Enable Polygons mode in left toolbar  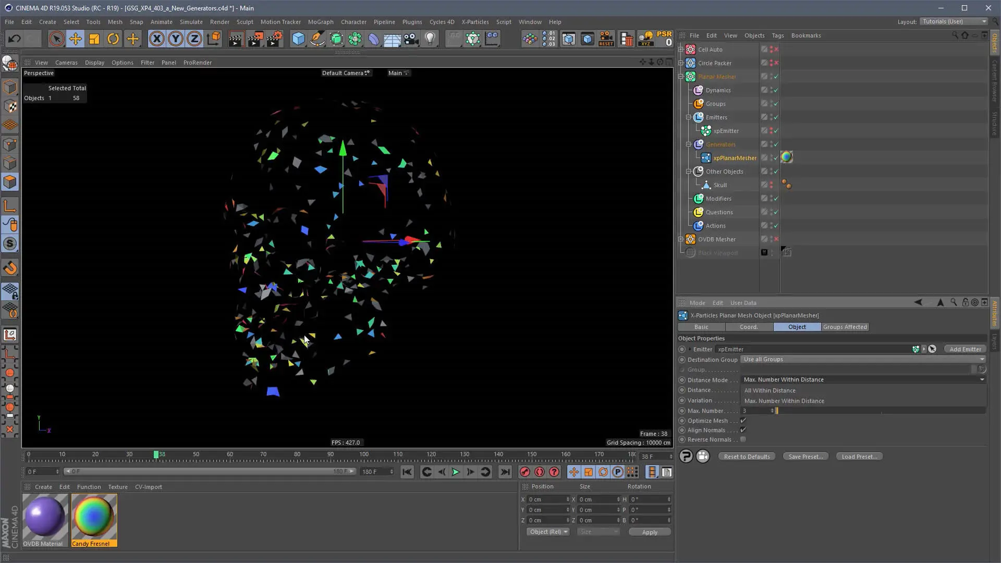10,182
